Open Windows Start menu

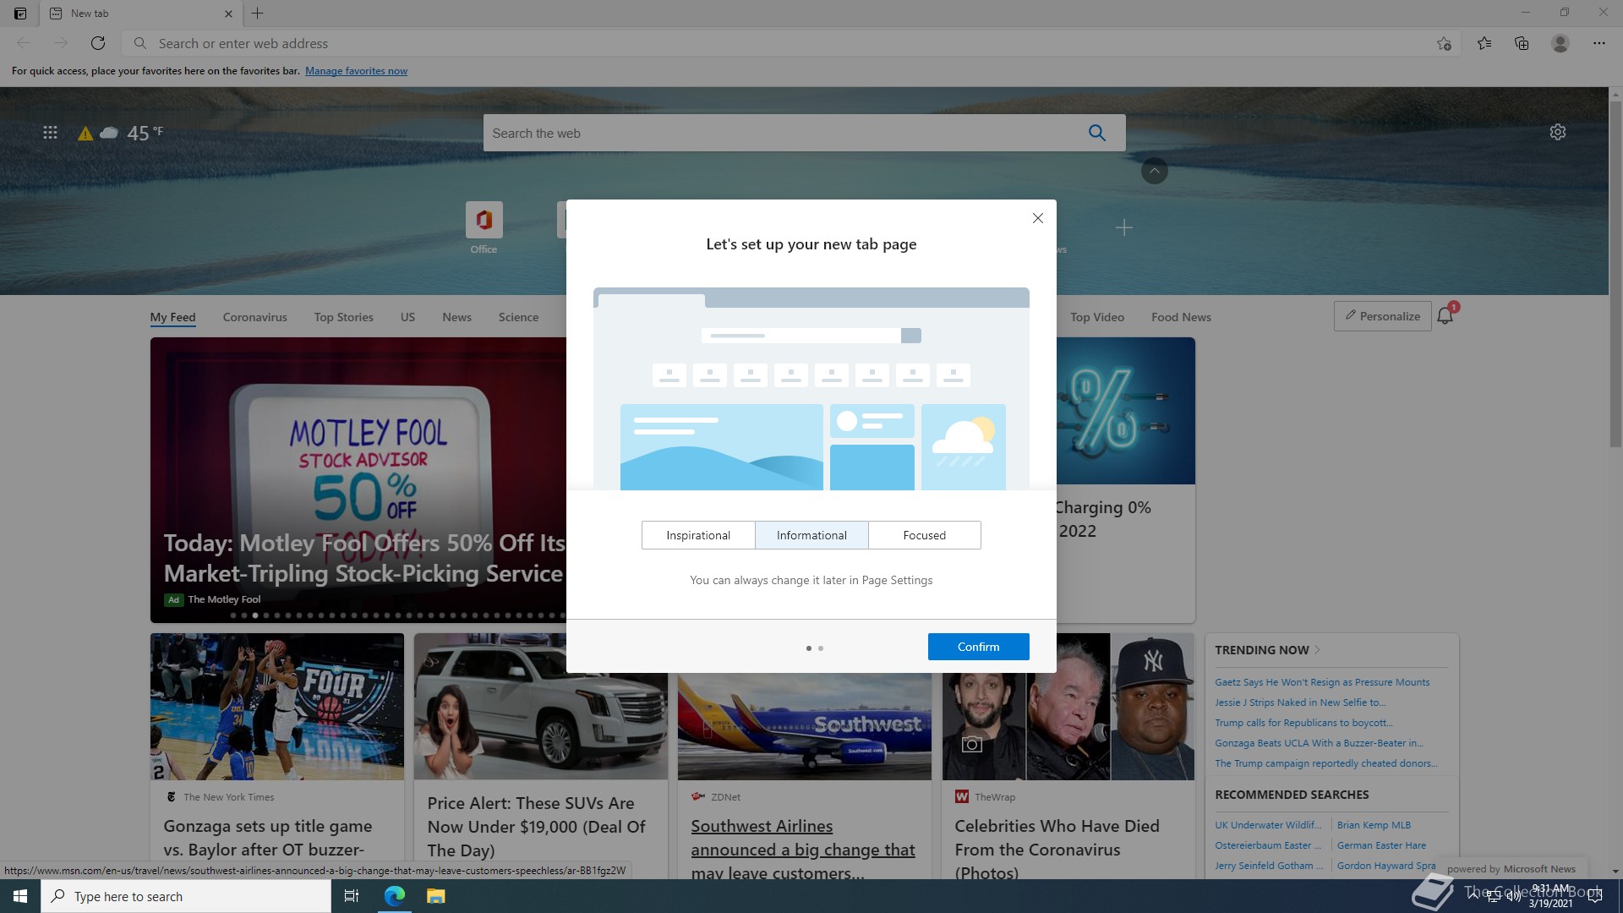coord(20,896)
